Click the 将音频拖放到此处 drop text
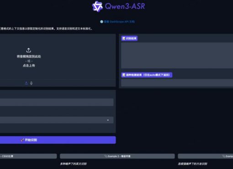The width and height of the screenshot is (233, 169). 29,56
